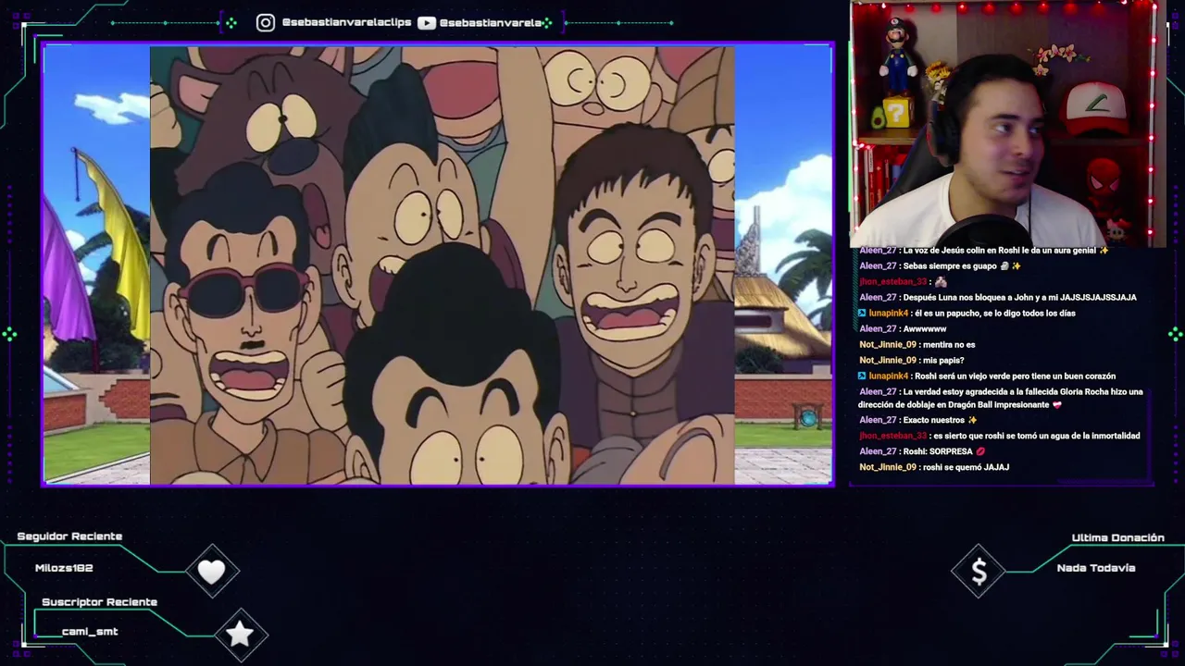Click the moderator badge beside 'Roshi será un viejo verde'
Screen dimensions: 1185x666
863,376
